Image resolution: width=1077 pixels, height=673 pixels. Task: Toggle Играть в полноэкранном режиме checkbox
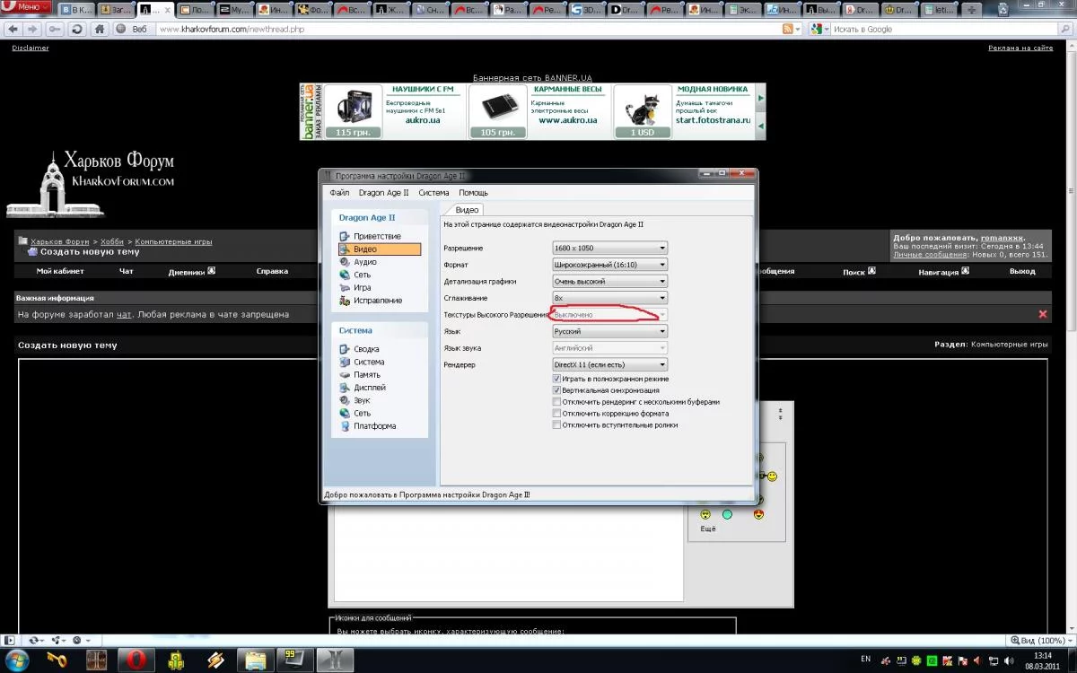coord(557,379)
